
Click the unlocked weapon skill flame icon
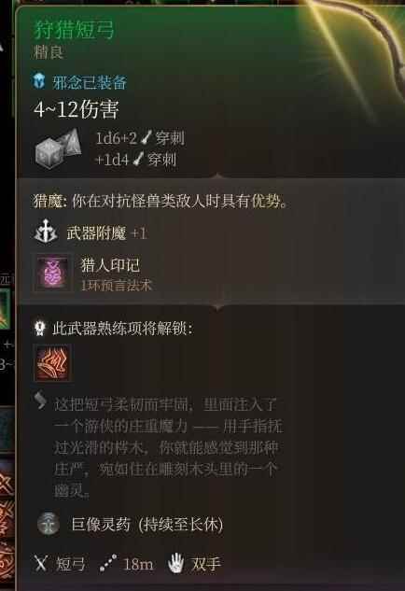tap(52, 363)
